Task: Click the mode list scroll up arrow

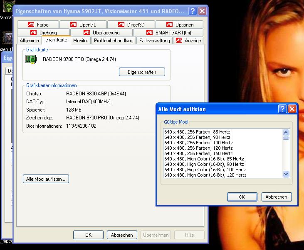Action: pyautogui.click(x=286, y=132)
